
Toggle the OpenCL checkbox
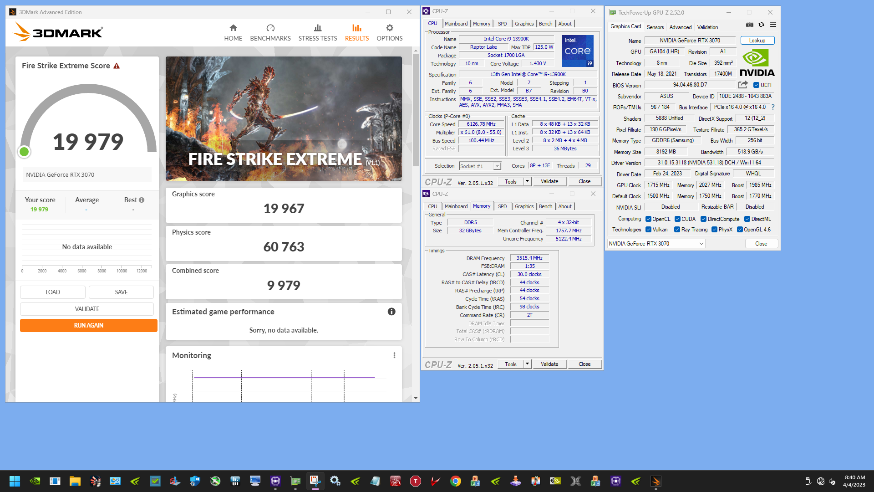tap(648, 219)
